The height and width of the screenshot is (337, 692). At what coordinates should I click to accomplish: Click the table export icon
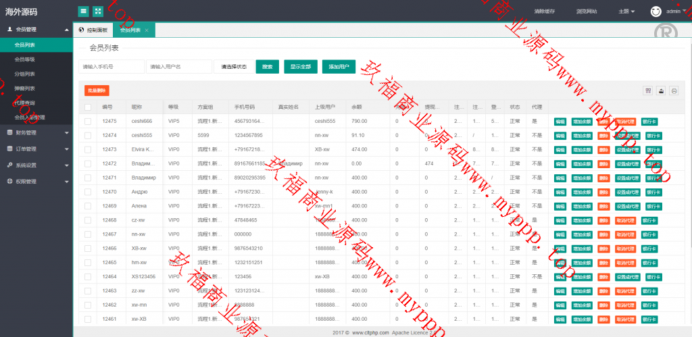(661, 90)
